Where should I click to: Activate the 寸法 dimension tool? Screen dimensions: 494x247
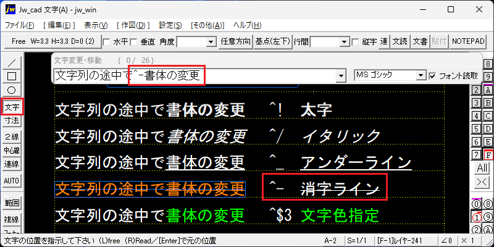(x=12, y=120)
